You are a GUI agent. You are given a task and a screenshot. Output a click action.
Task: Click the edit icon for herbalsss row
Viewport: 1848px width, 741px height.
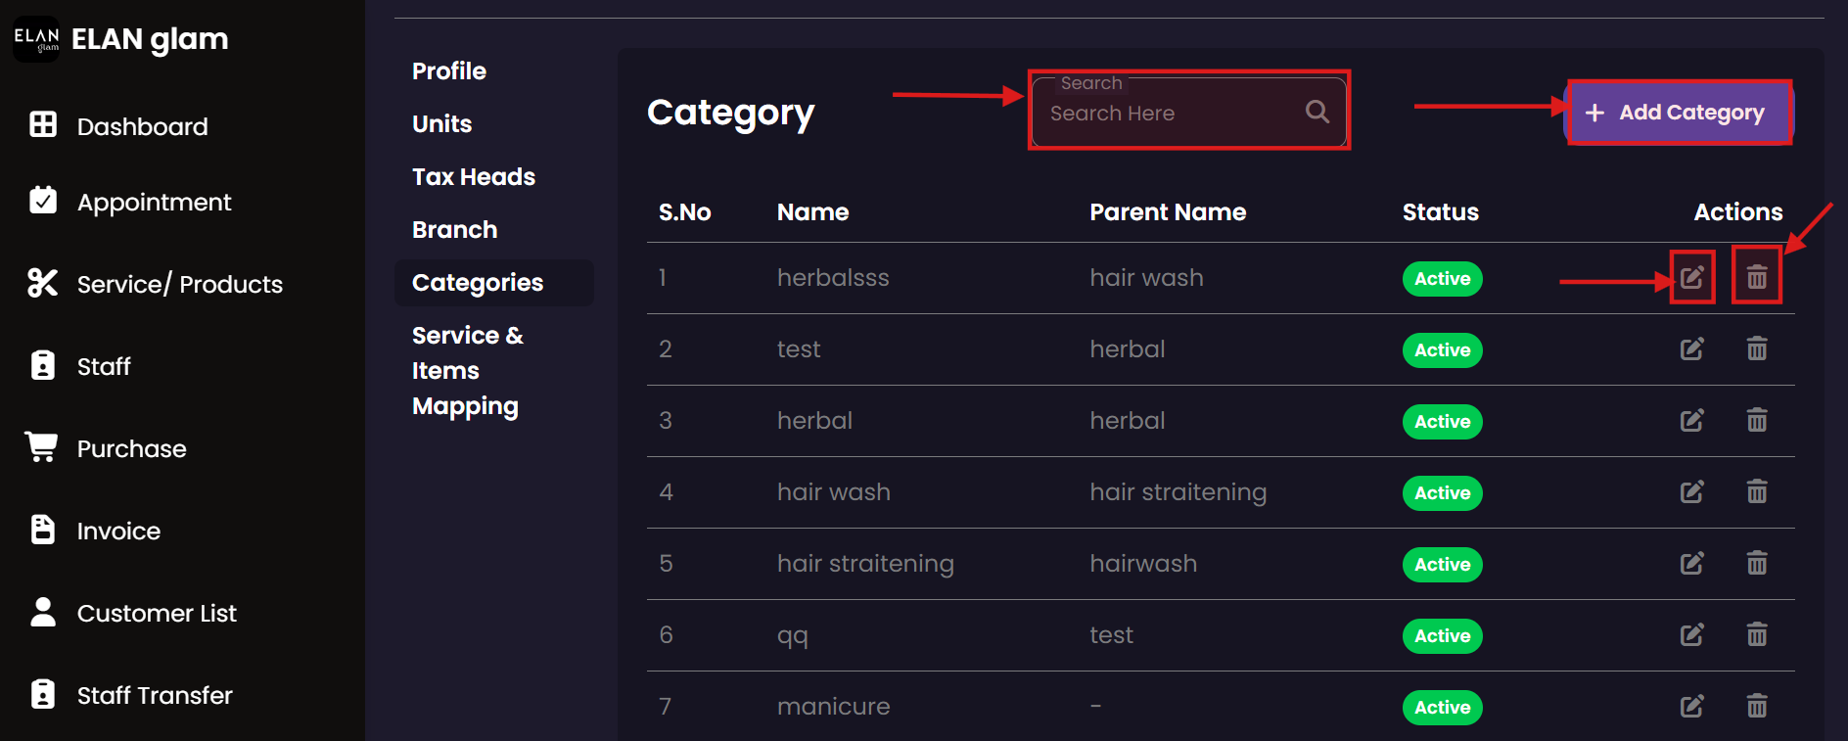1691,278
